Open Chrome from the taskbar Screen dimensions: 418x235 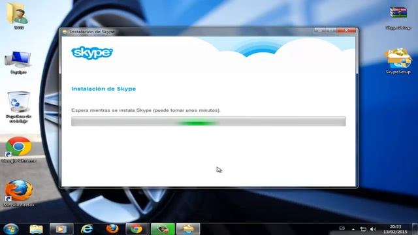pos(137,229)
